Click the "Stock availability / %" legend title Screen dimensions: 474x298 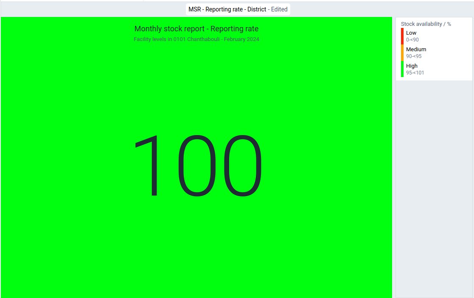pos(426,24)
